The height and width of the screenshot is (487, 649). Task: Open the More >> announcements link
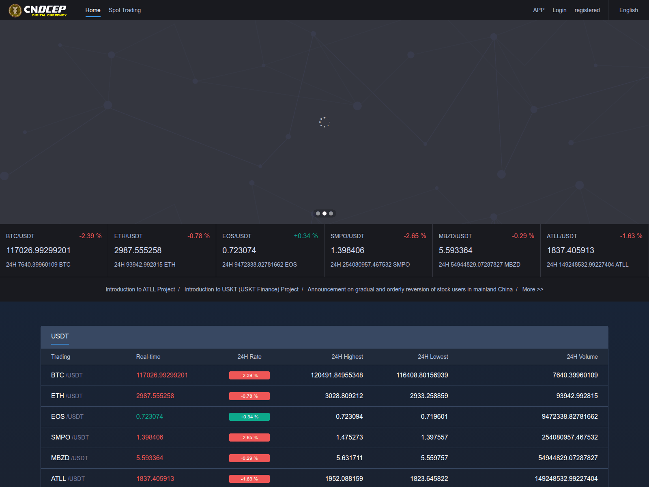tap(533, 289)
